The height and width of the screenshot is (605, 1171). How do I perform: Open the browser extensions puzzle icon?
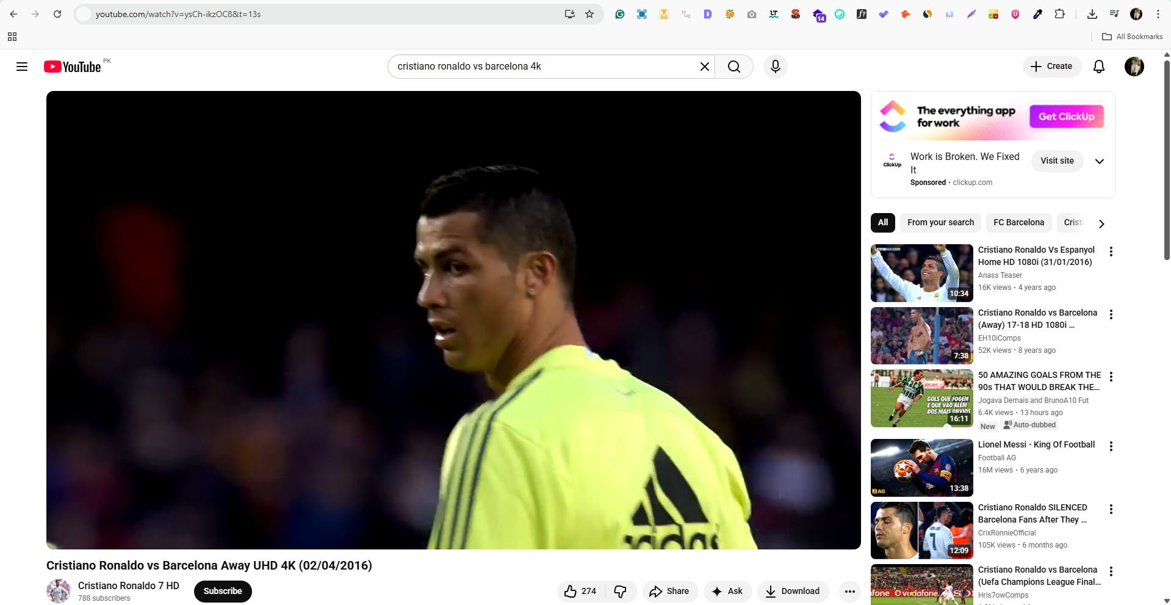[1060, 13]
